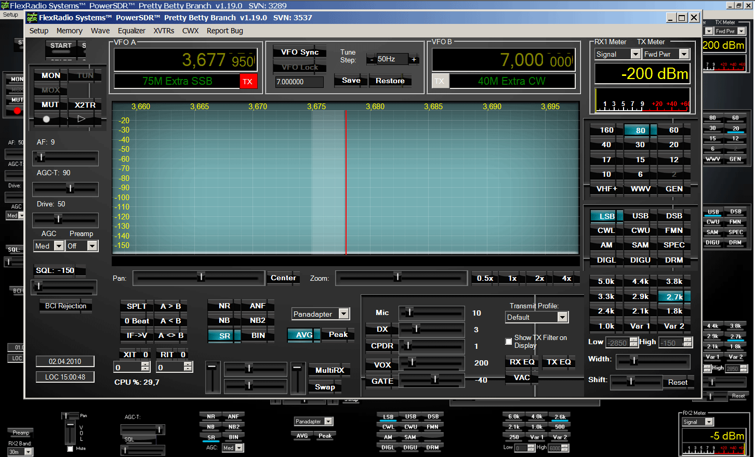The width and height of the screenshot is (755, 457).
Task: Open the AGC mode dropdown
Action: [x=59, y=246]
